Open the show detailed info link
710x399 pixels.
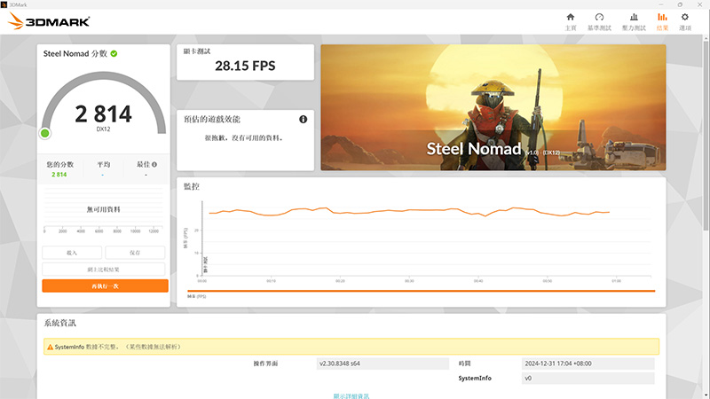pos(351,395)
